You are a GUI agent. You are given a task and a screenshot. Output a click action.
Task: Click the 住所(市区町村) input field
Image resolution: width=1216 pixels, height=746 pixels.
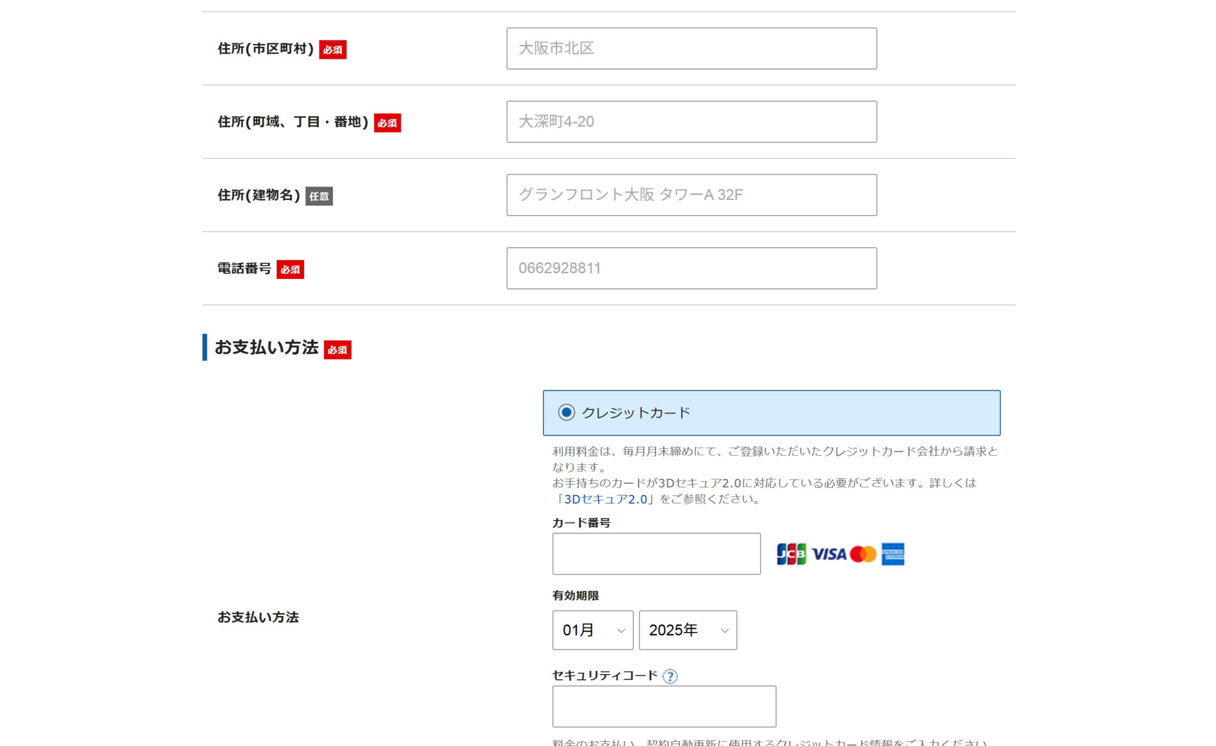(691, 47)
